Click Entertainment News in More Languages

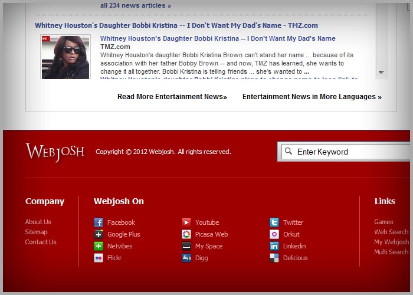click(x=312, y=97)
